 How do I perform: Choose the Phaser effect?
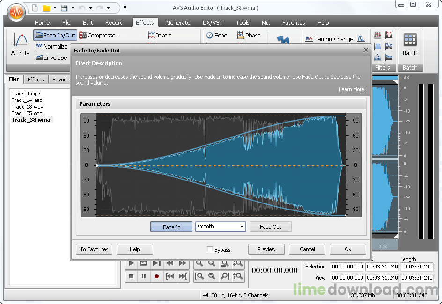[x=250, y=35]
